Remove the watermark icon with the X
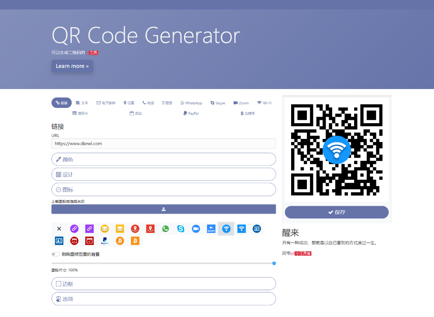The width and height of the screenshot is (434, 317). [x=59, y=229]
